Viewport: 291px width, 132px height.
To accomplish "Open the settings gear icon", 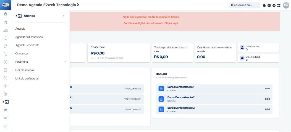I will (x=274, y=5).
